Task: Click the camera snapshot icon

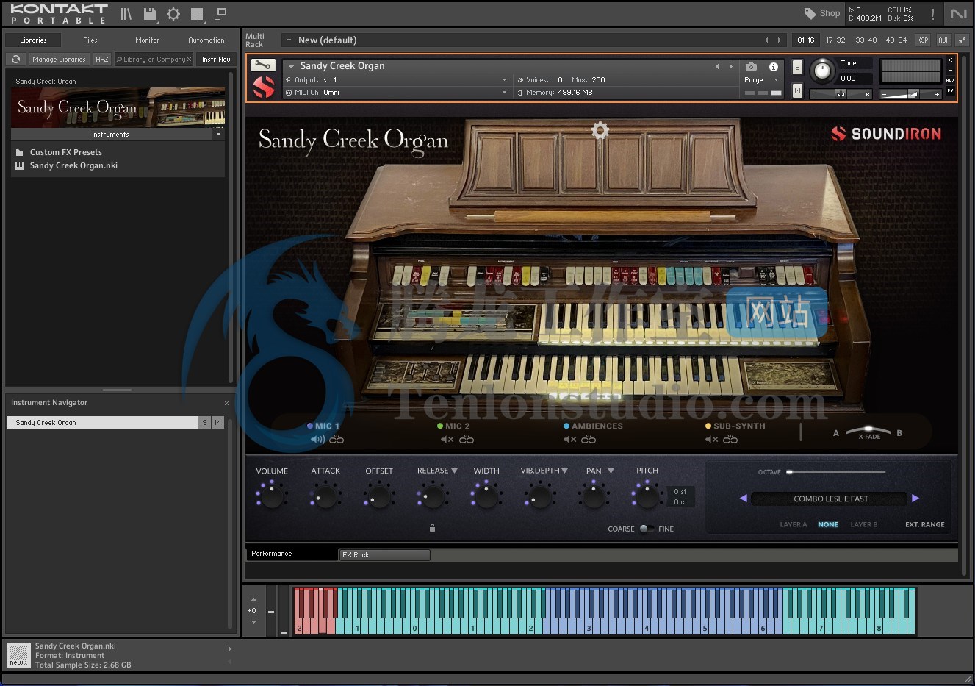Action: click(x=751, y=66)
